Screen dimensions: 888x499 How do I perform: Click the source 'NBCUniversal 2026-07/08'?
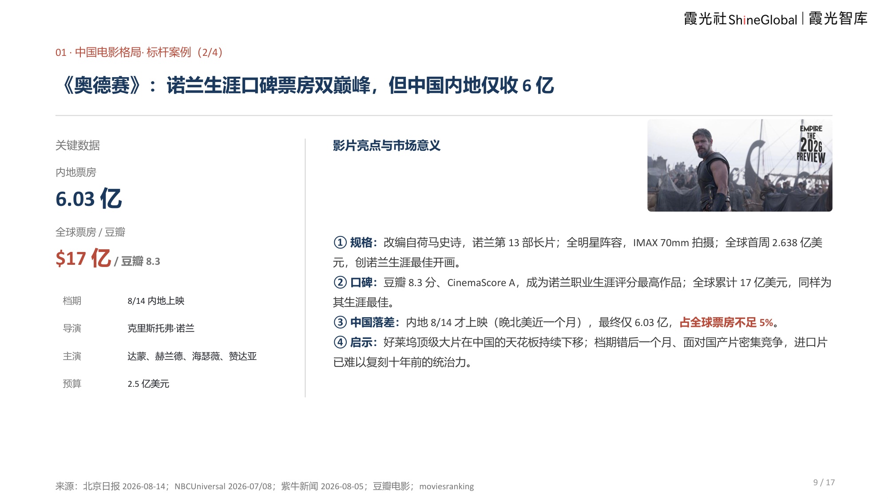coord(223,486)
